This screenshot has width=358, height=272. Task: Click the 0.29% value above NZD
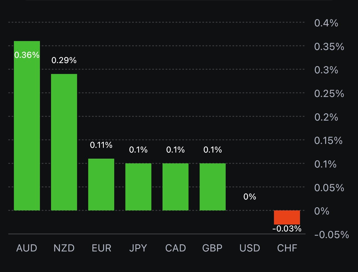click(64, 60)
